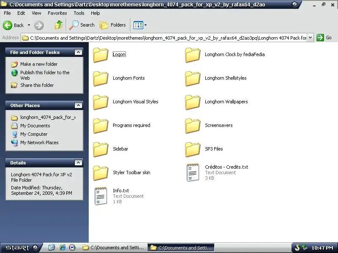The width and height of the screenshot is (338, 253).
Task: Minimize the Explorer window
Action: tap(314, 5)
